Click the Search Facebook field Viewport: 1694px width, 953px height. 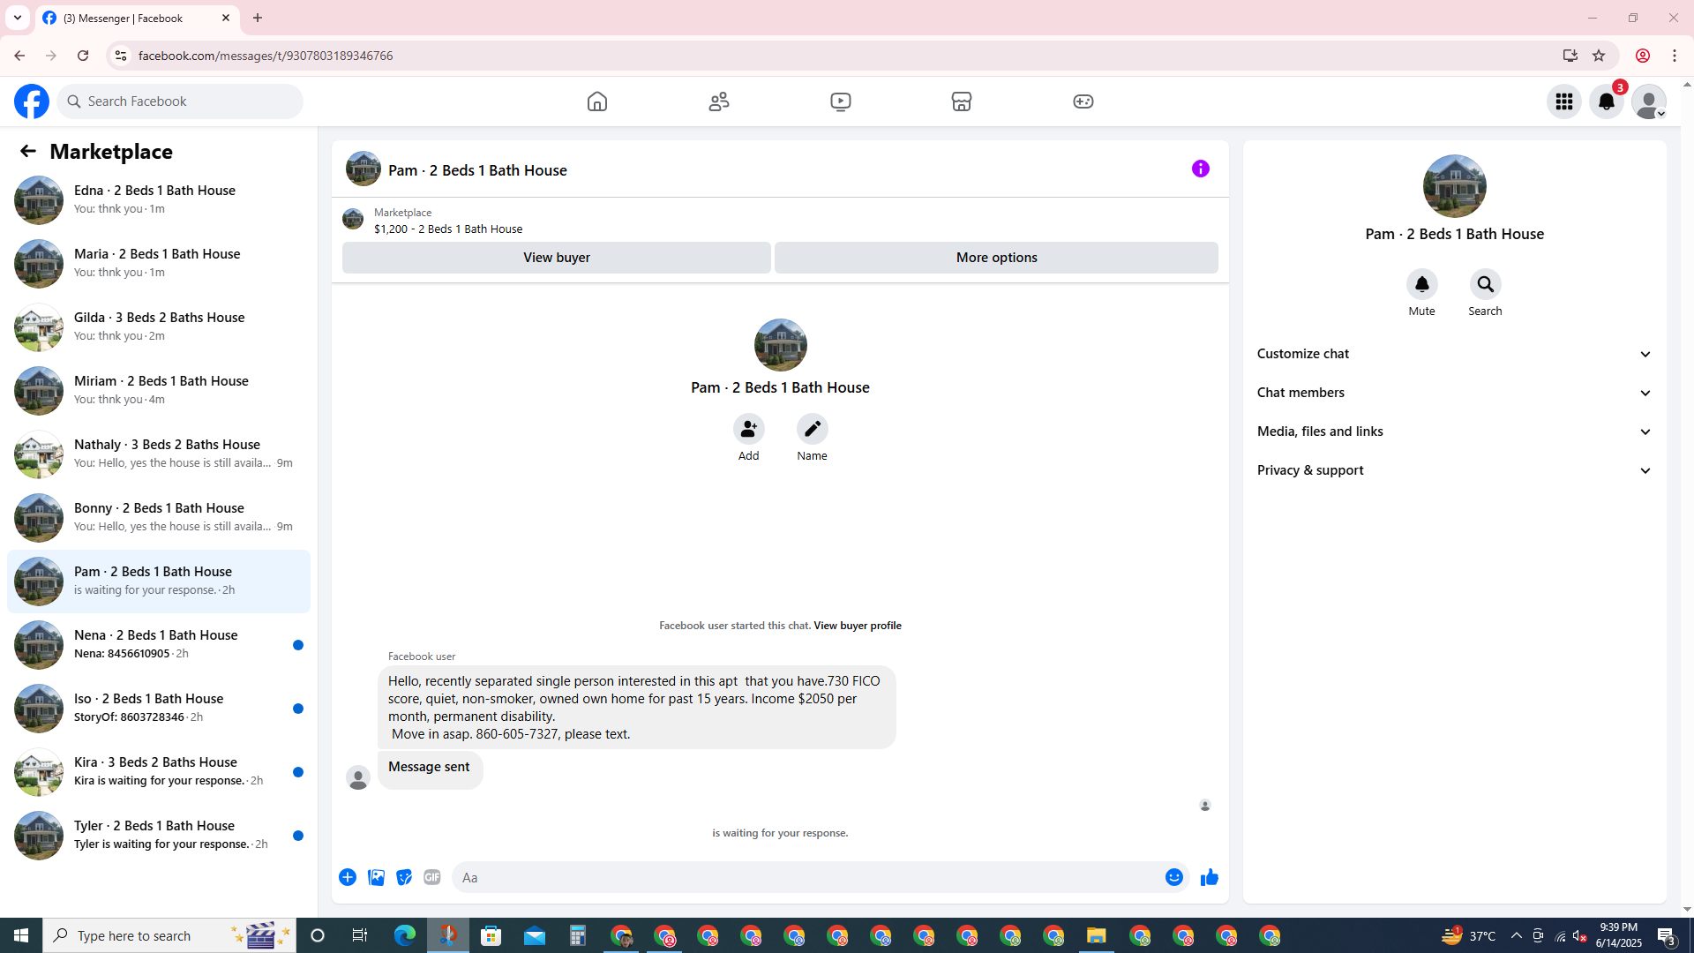(181, 101)
